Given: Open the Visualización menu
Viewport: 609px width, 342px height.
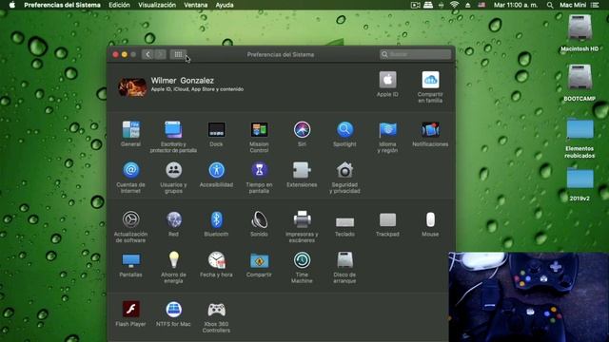Looking at the screenshot, I should coord(157,5).
